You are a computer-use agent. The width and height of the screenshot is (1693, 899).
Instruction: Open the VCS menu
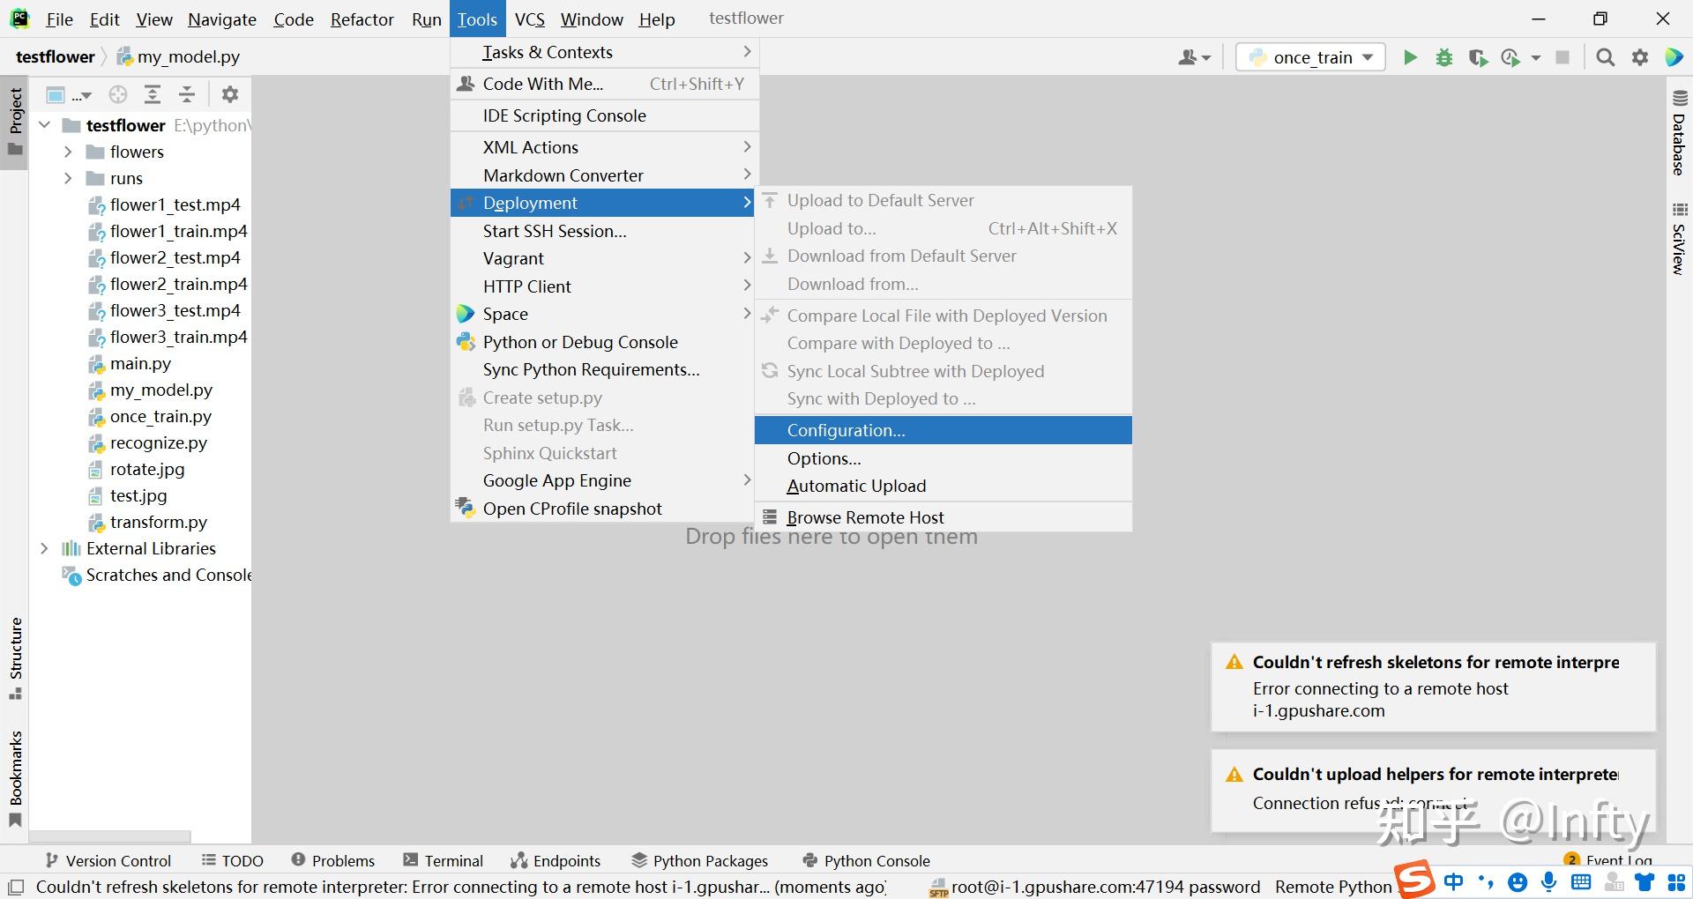pos(530,19)
